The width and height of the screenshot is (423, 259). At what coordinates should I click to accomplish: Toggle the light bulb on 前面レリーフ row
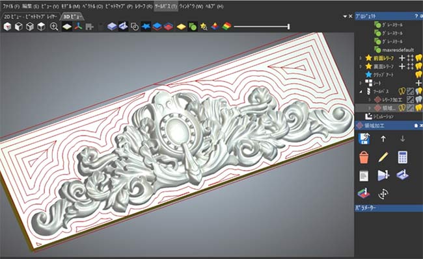coord(418,58)
